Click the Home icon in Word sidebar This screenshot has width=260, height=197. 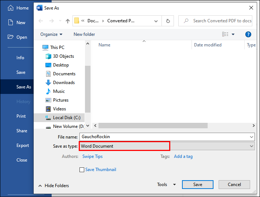point(11,8)
